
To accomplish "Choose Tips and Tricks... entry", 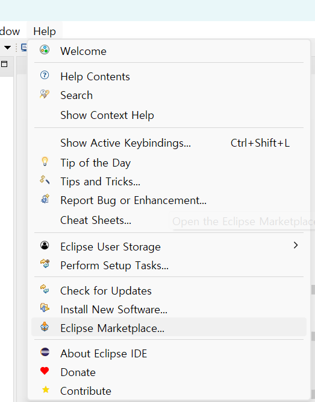I will pos(169,182).
